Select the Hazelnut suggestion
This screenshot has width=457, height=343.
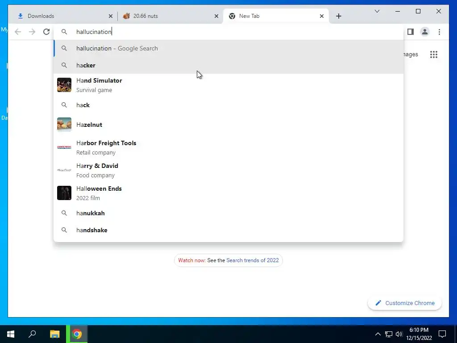[228, 125]
